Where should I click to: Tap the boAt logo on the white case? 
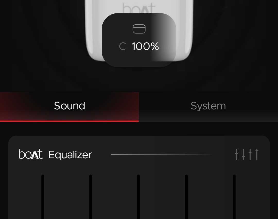pyautogui.click(x=139, y=8)
